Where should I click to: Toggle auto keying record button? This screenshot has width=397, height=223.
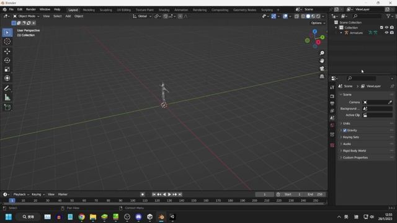(143, 195)
